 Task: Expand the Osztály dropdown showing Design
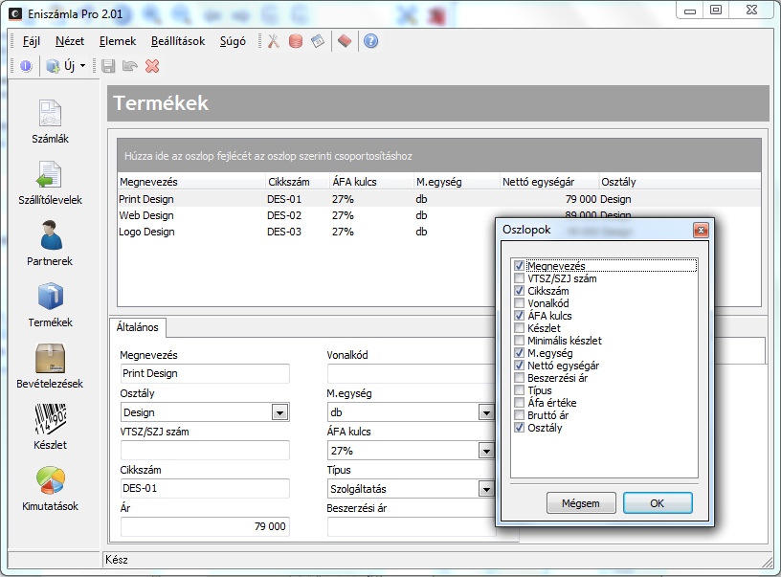(279, 412)
